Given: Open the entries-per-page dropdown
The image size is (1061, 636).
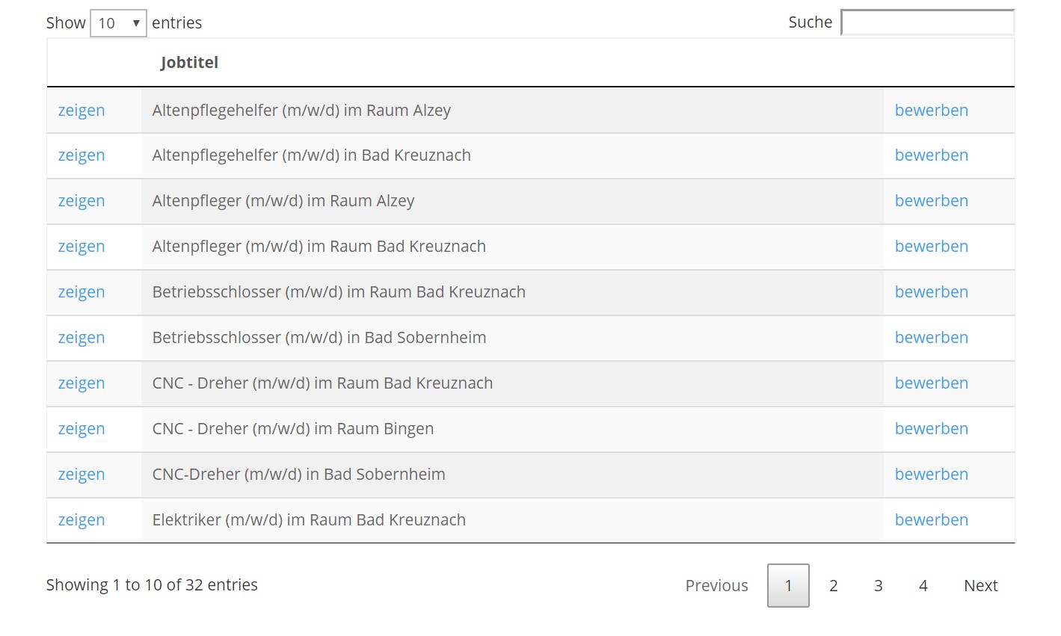Looking at the screenshot, I should pyautogui.click(x=118, y=23).
